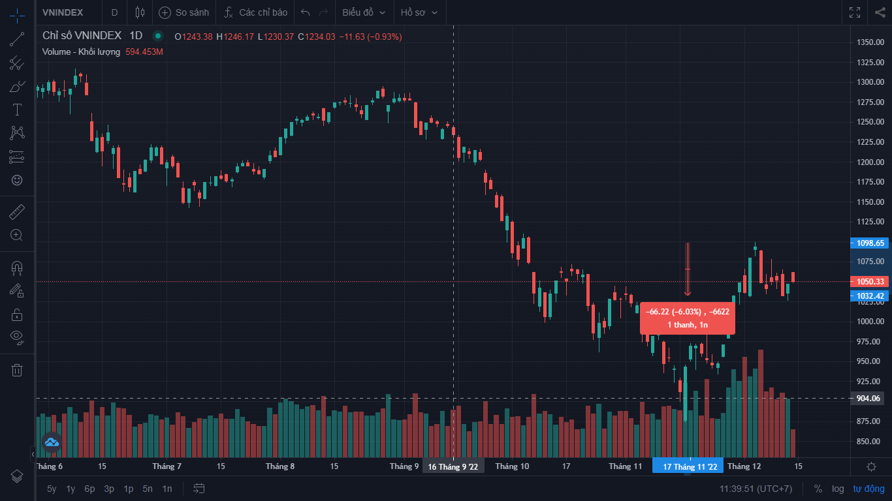Expand the Biểu đồ dropdown
This screenshot has height=501, width=892.
pyautogui.click(x=364, y=12)
